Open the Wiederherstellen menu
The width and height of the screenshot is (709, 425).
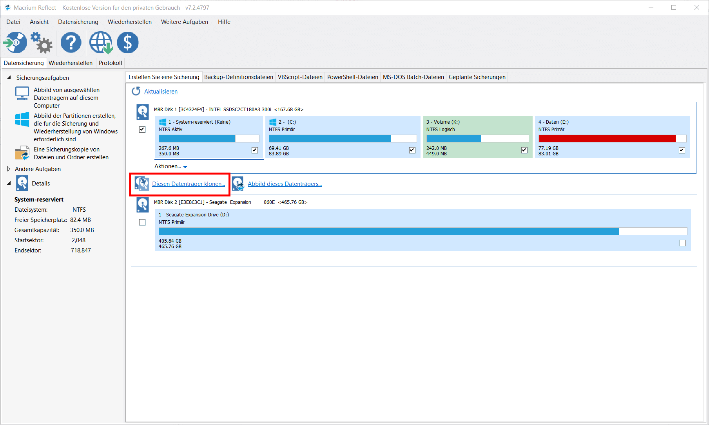coord(130,22)
